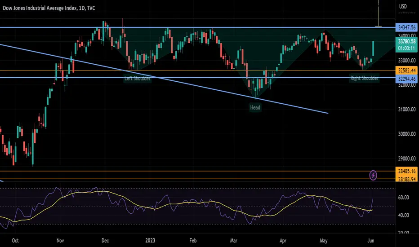Click the Head pattern label
Viewport: 419px width, 247px height.
point(255,107)
